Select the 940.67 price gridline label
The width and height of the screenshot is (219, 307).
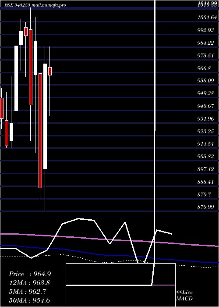coord(205,106)
